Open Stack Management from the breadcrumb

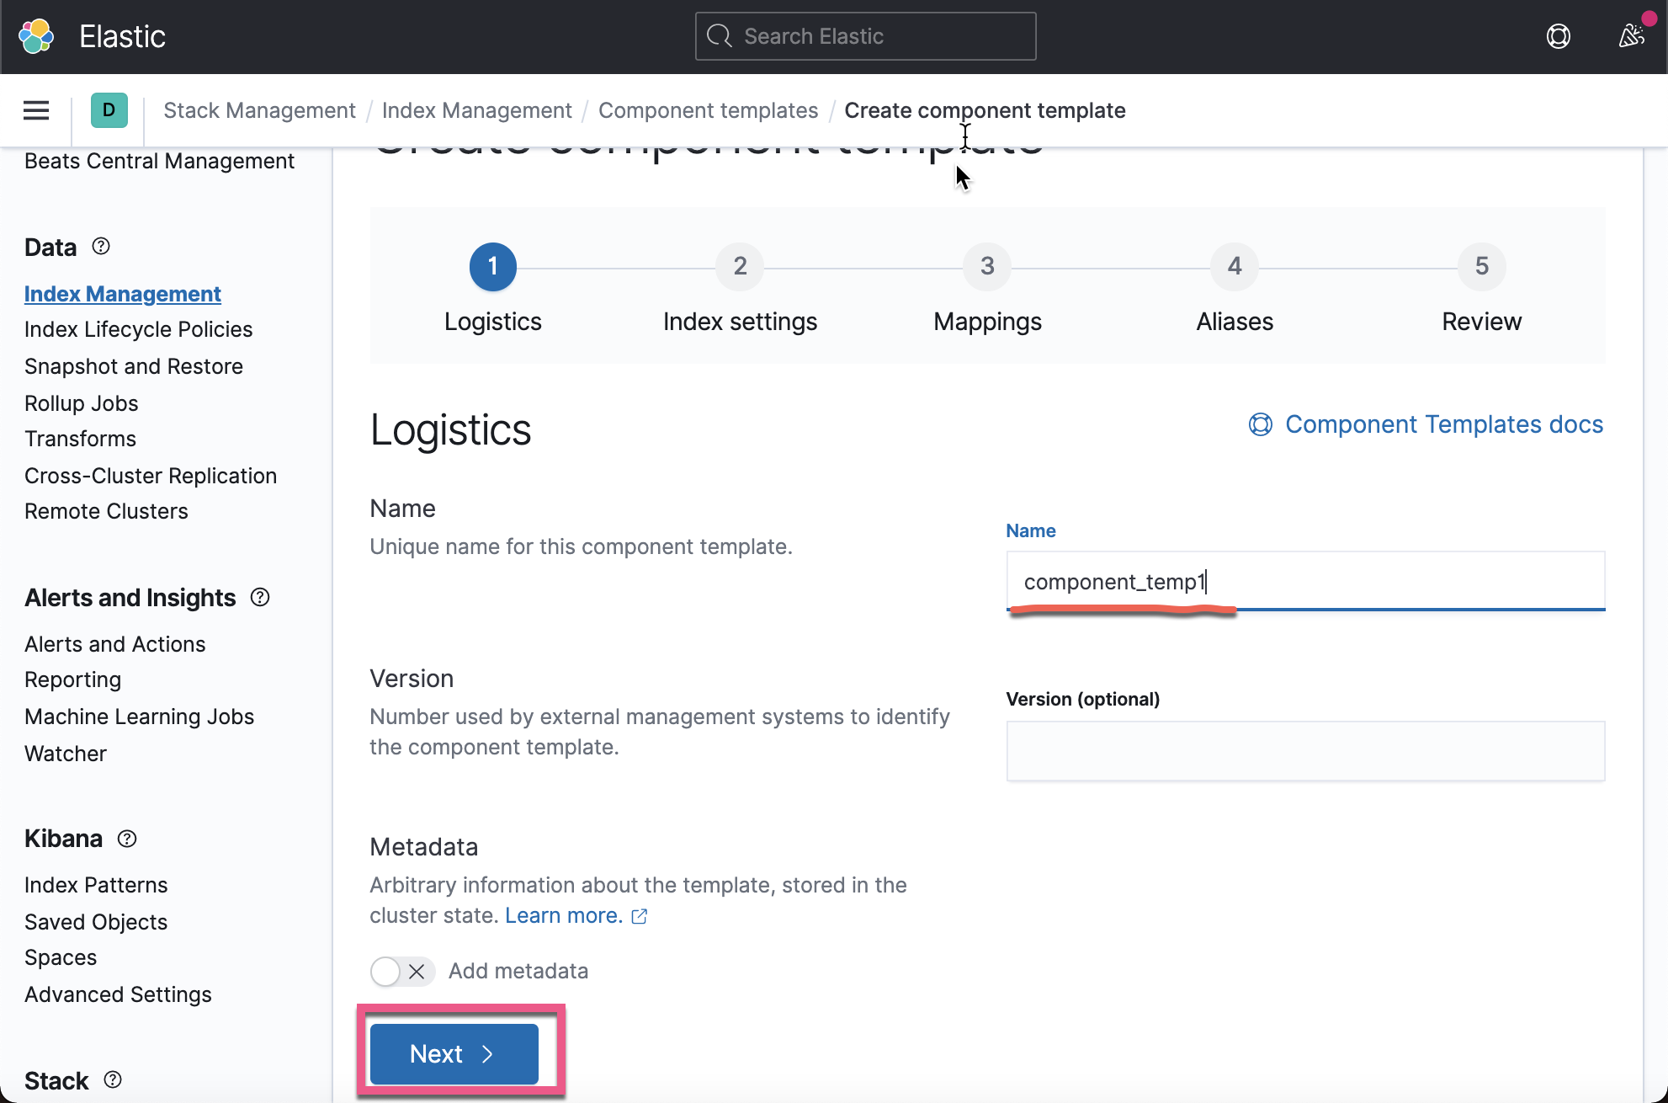259,110
